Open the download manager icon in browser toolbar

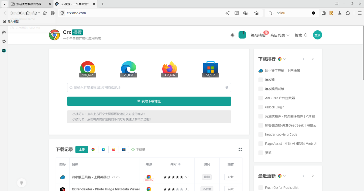click(x=340, y=13)
